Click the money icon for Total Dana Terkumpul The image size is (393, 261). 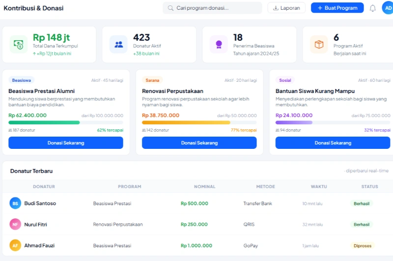click(19, 44)
